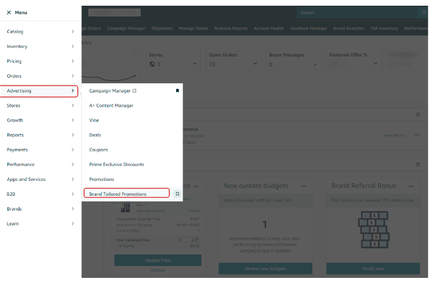437x295 pixels.
Task: Open the Business Reports navigation tab
Action: pos(231,29)
